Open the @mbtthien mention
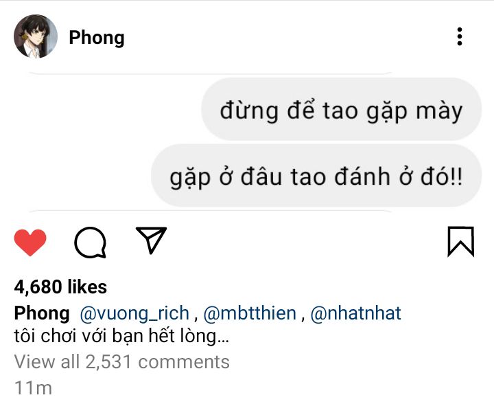The height and width of the screenshot is (404, 494). (250, 313)
